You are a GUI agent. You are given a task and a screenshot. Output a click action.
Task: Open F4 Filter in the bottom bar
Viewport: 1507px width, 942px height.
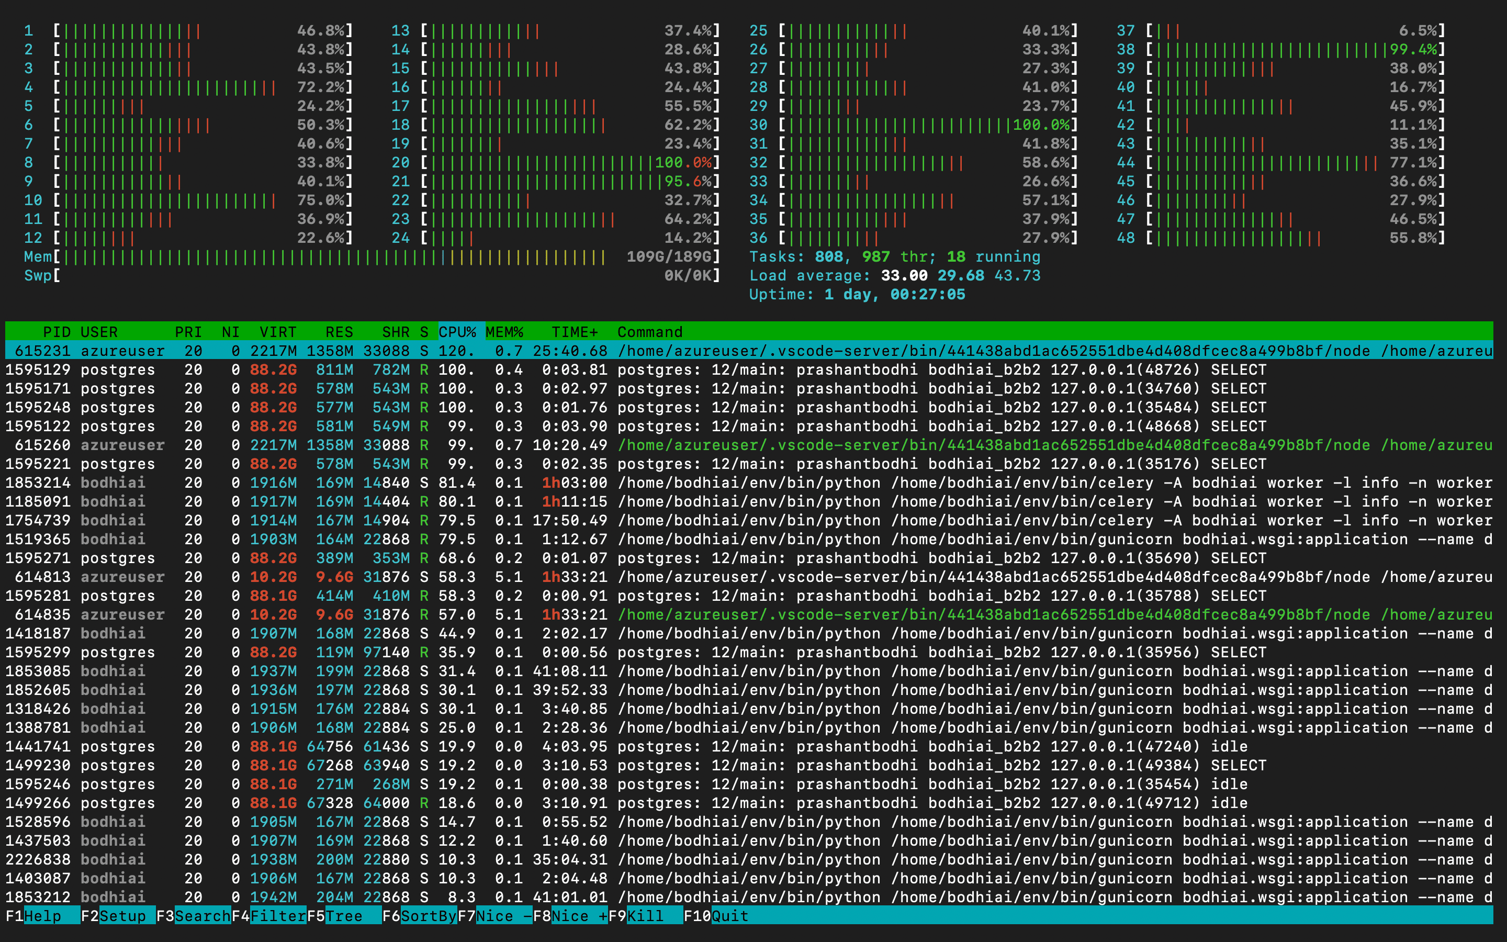(x=268, y=916)
